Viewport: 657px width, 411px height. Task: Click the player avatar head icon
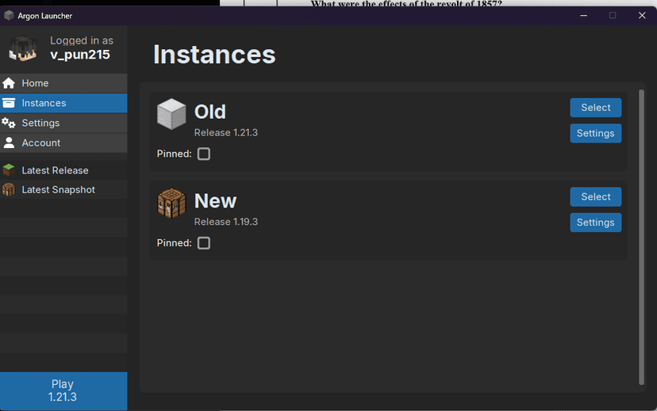23,48
